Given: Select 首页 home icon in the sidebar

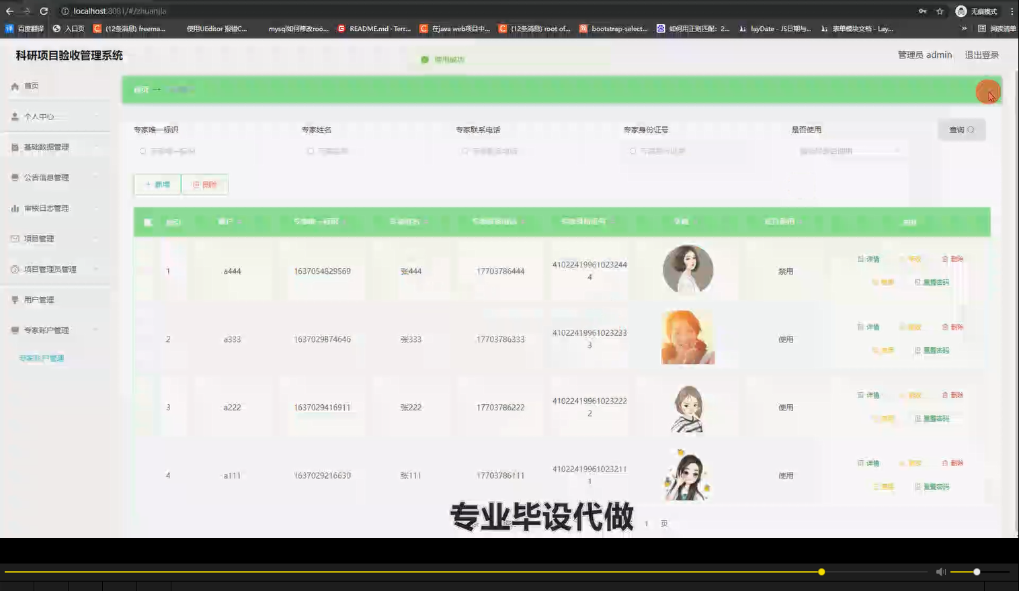Looking at the screenshot, I should pos(13,86).
